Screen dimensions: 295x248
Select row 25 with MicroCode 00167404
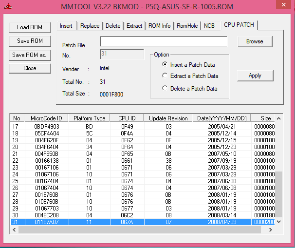point(143,181)
